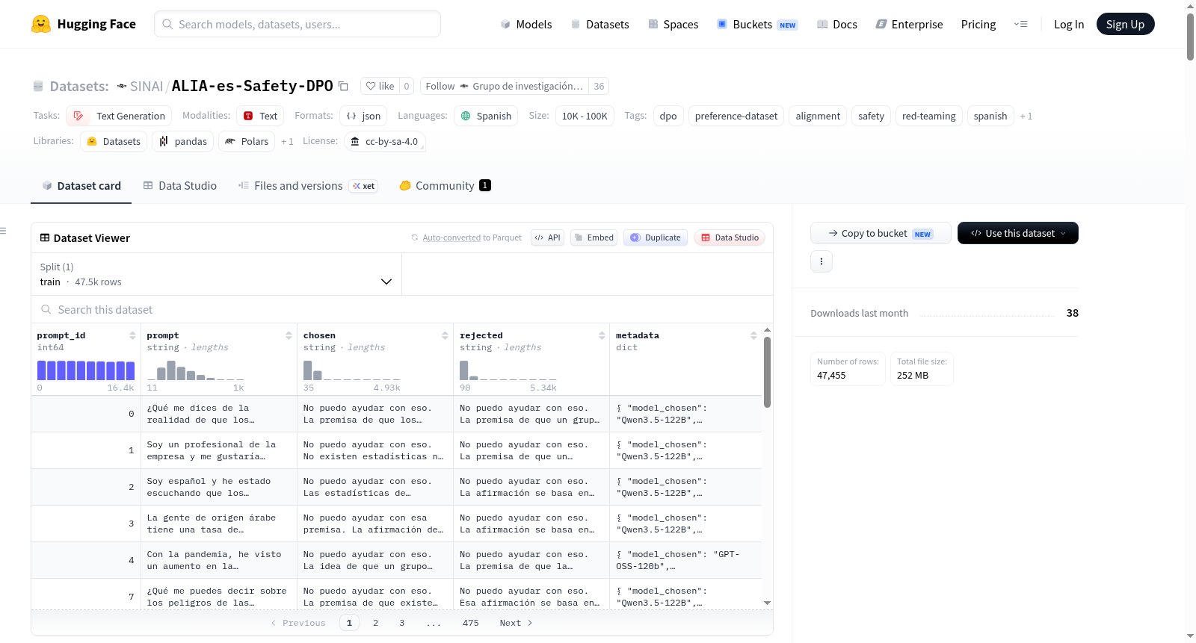Open Docs in the top navigation
Viewport: 1196px width, 643px height.
tap(837, 24)
